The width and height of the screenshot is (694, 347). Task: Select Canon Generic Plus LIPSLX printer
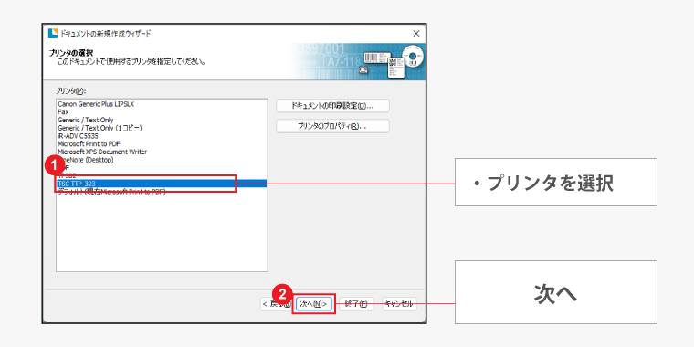click(96, 104)
